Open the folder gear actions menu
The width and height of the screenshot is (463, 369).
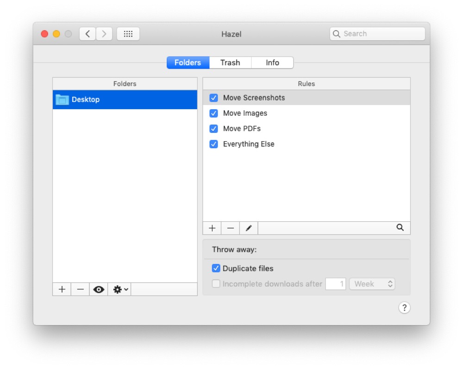[x=120, y=289]
